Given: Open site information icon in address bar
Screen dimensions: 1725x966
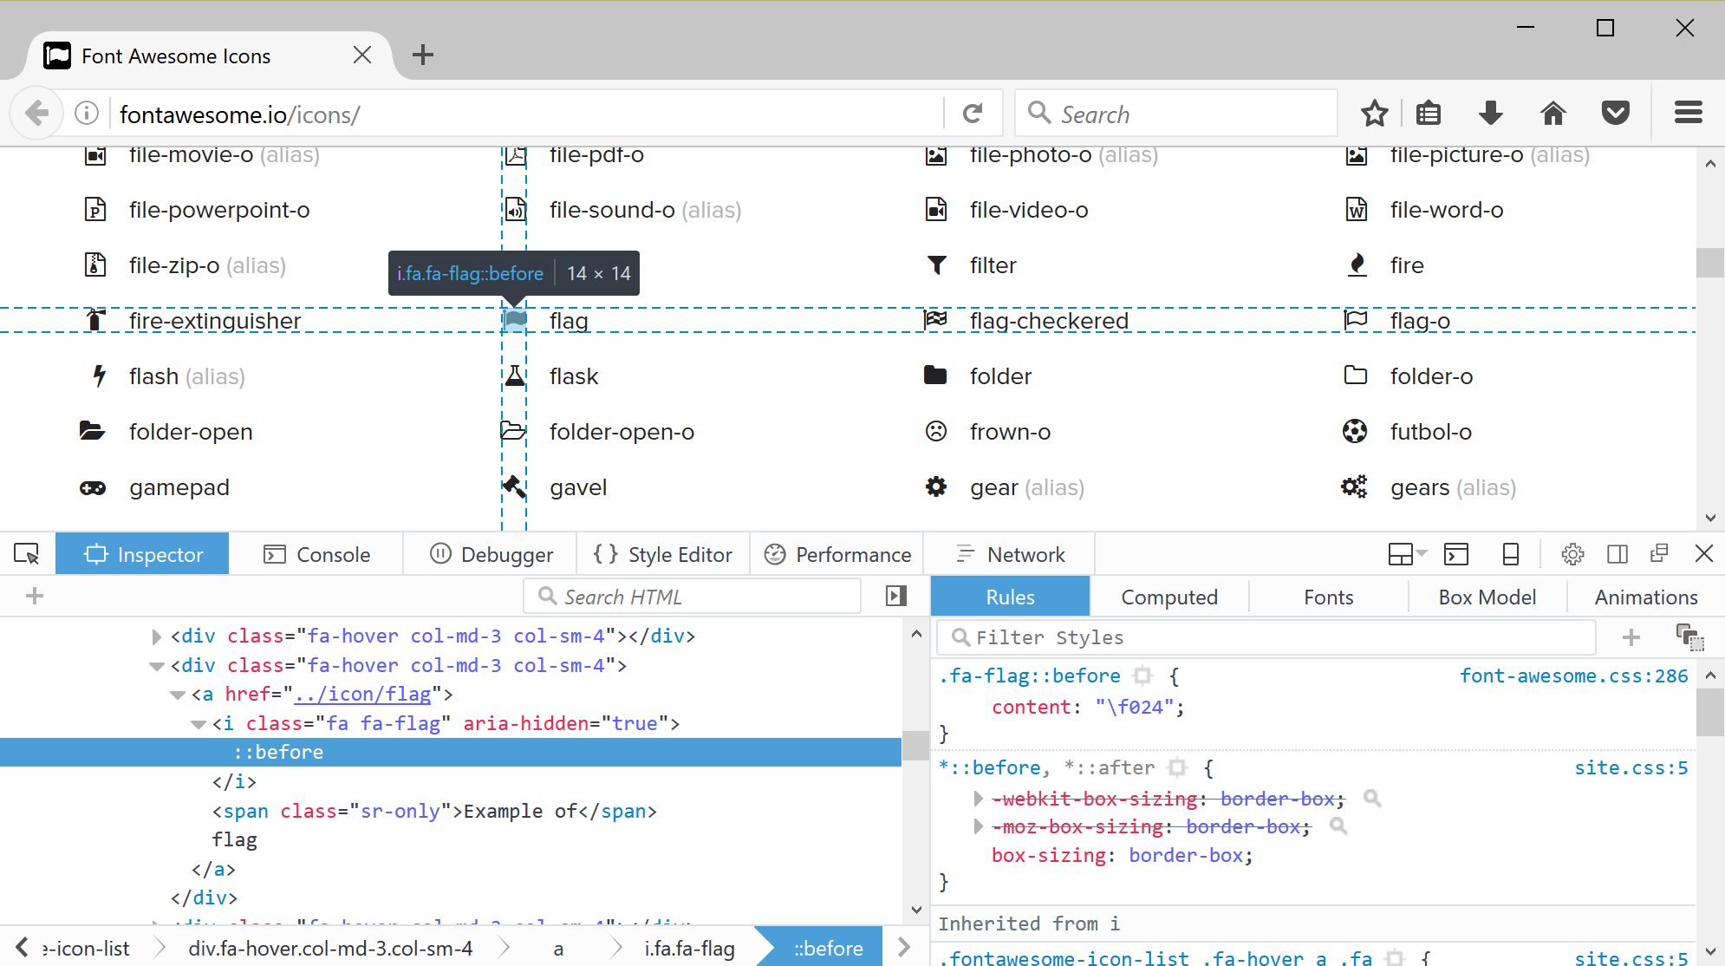Looking at the screenshot, I should 87,114.
